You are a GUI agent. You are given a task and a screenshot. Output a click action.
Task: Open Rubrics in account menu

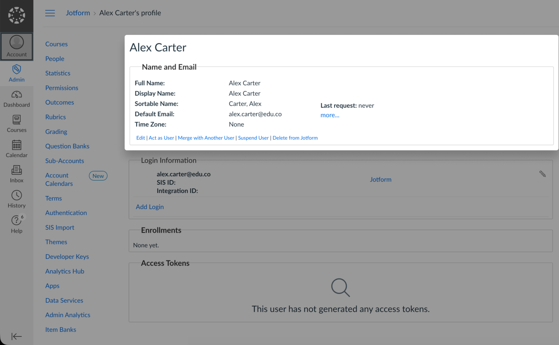(56, 117)
